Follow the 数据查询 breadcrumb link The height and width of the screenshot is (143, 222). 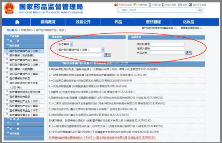click(x=26, y=30)
